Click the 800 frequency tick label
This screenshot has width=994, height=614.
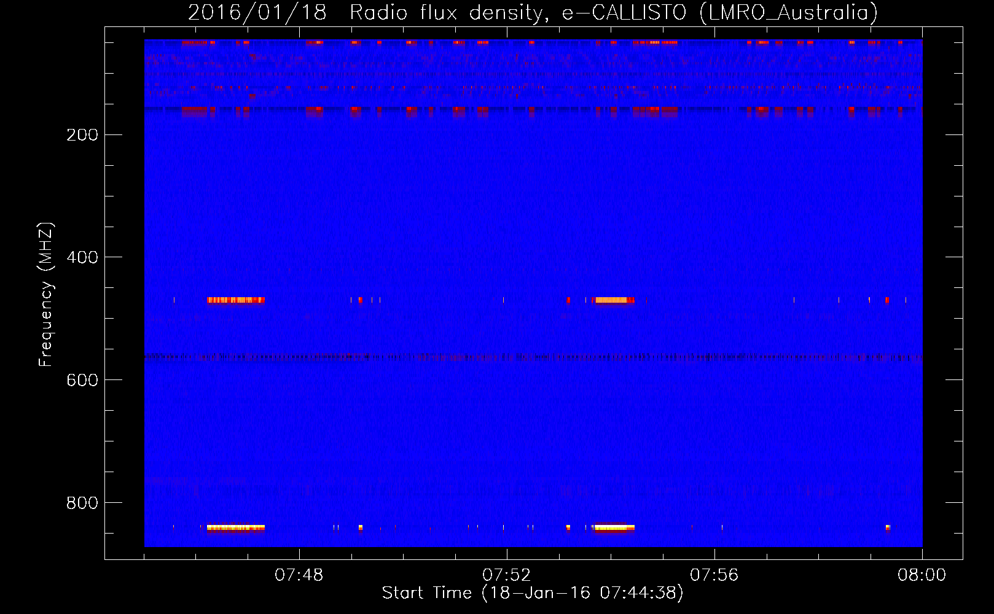82,503
